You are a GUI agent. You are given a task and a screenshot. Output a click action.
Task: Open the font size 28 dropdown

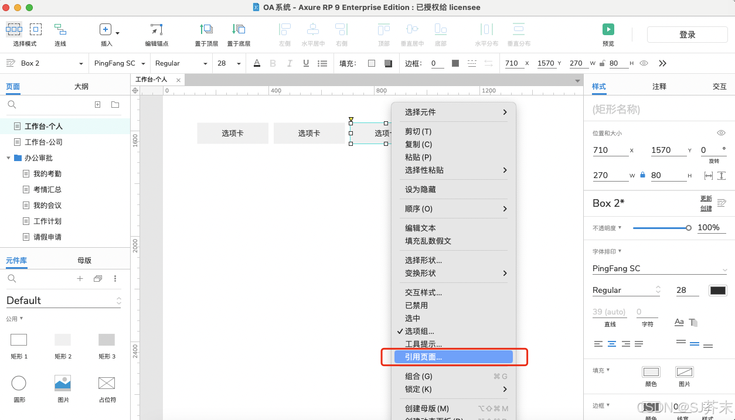click(x=229, y=63)
